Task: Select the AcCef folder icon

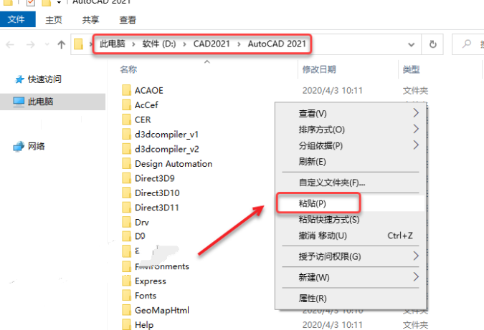Action: (x=126, y=105)
